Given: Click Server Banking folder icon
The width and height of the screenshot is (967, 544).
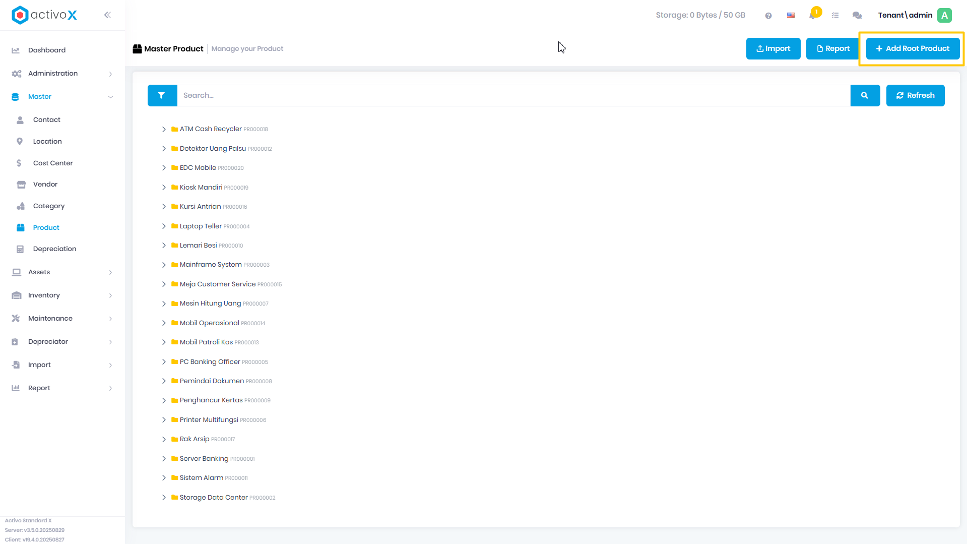Looking at the screenshot, I should 174,459.
